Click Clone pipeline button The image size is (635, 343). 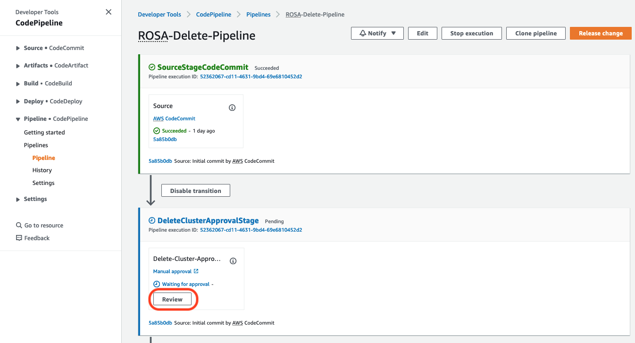pyautogui.click(x=536, y=33)
